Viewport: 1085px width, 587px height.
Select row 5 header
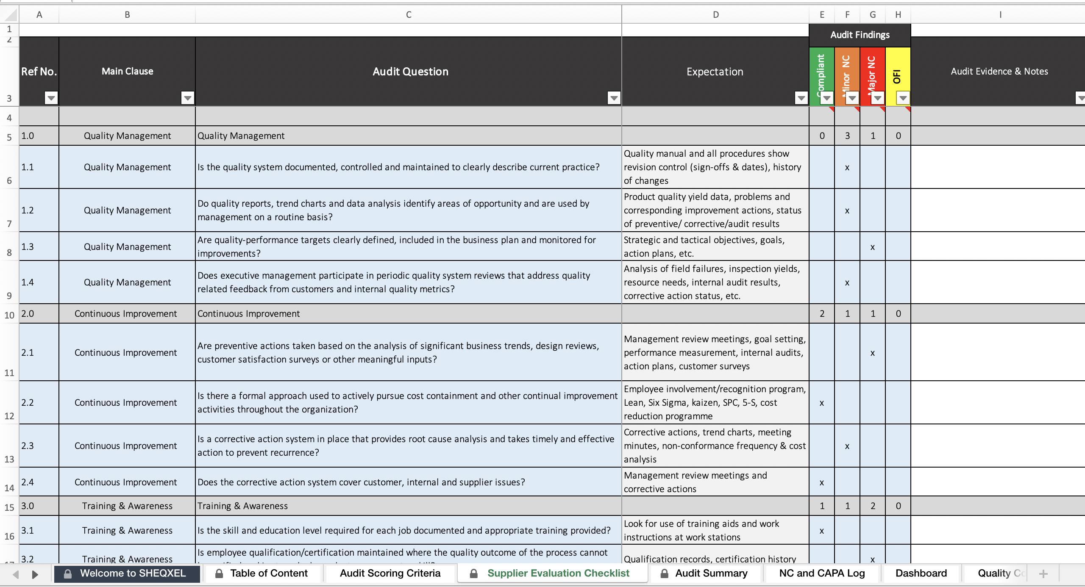(9, 136)
